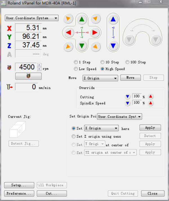The image size is (169, 201).
Task: Open the Set Origin Point coordinate system dropdown
Action: click(119, 116)
